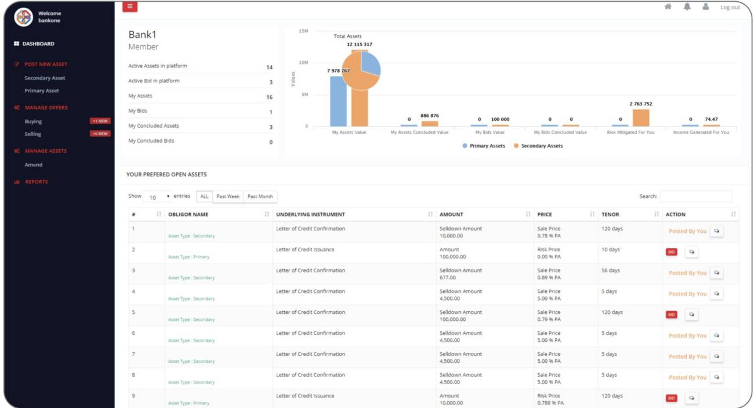Screen dimensions: 754x408
Task: Open Amend in sidebar
Action: [34, 165]
